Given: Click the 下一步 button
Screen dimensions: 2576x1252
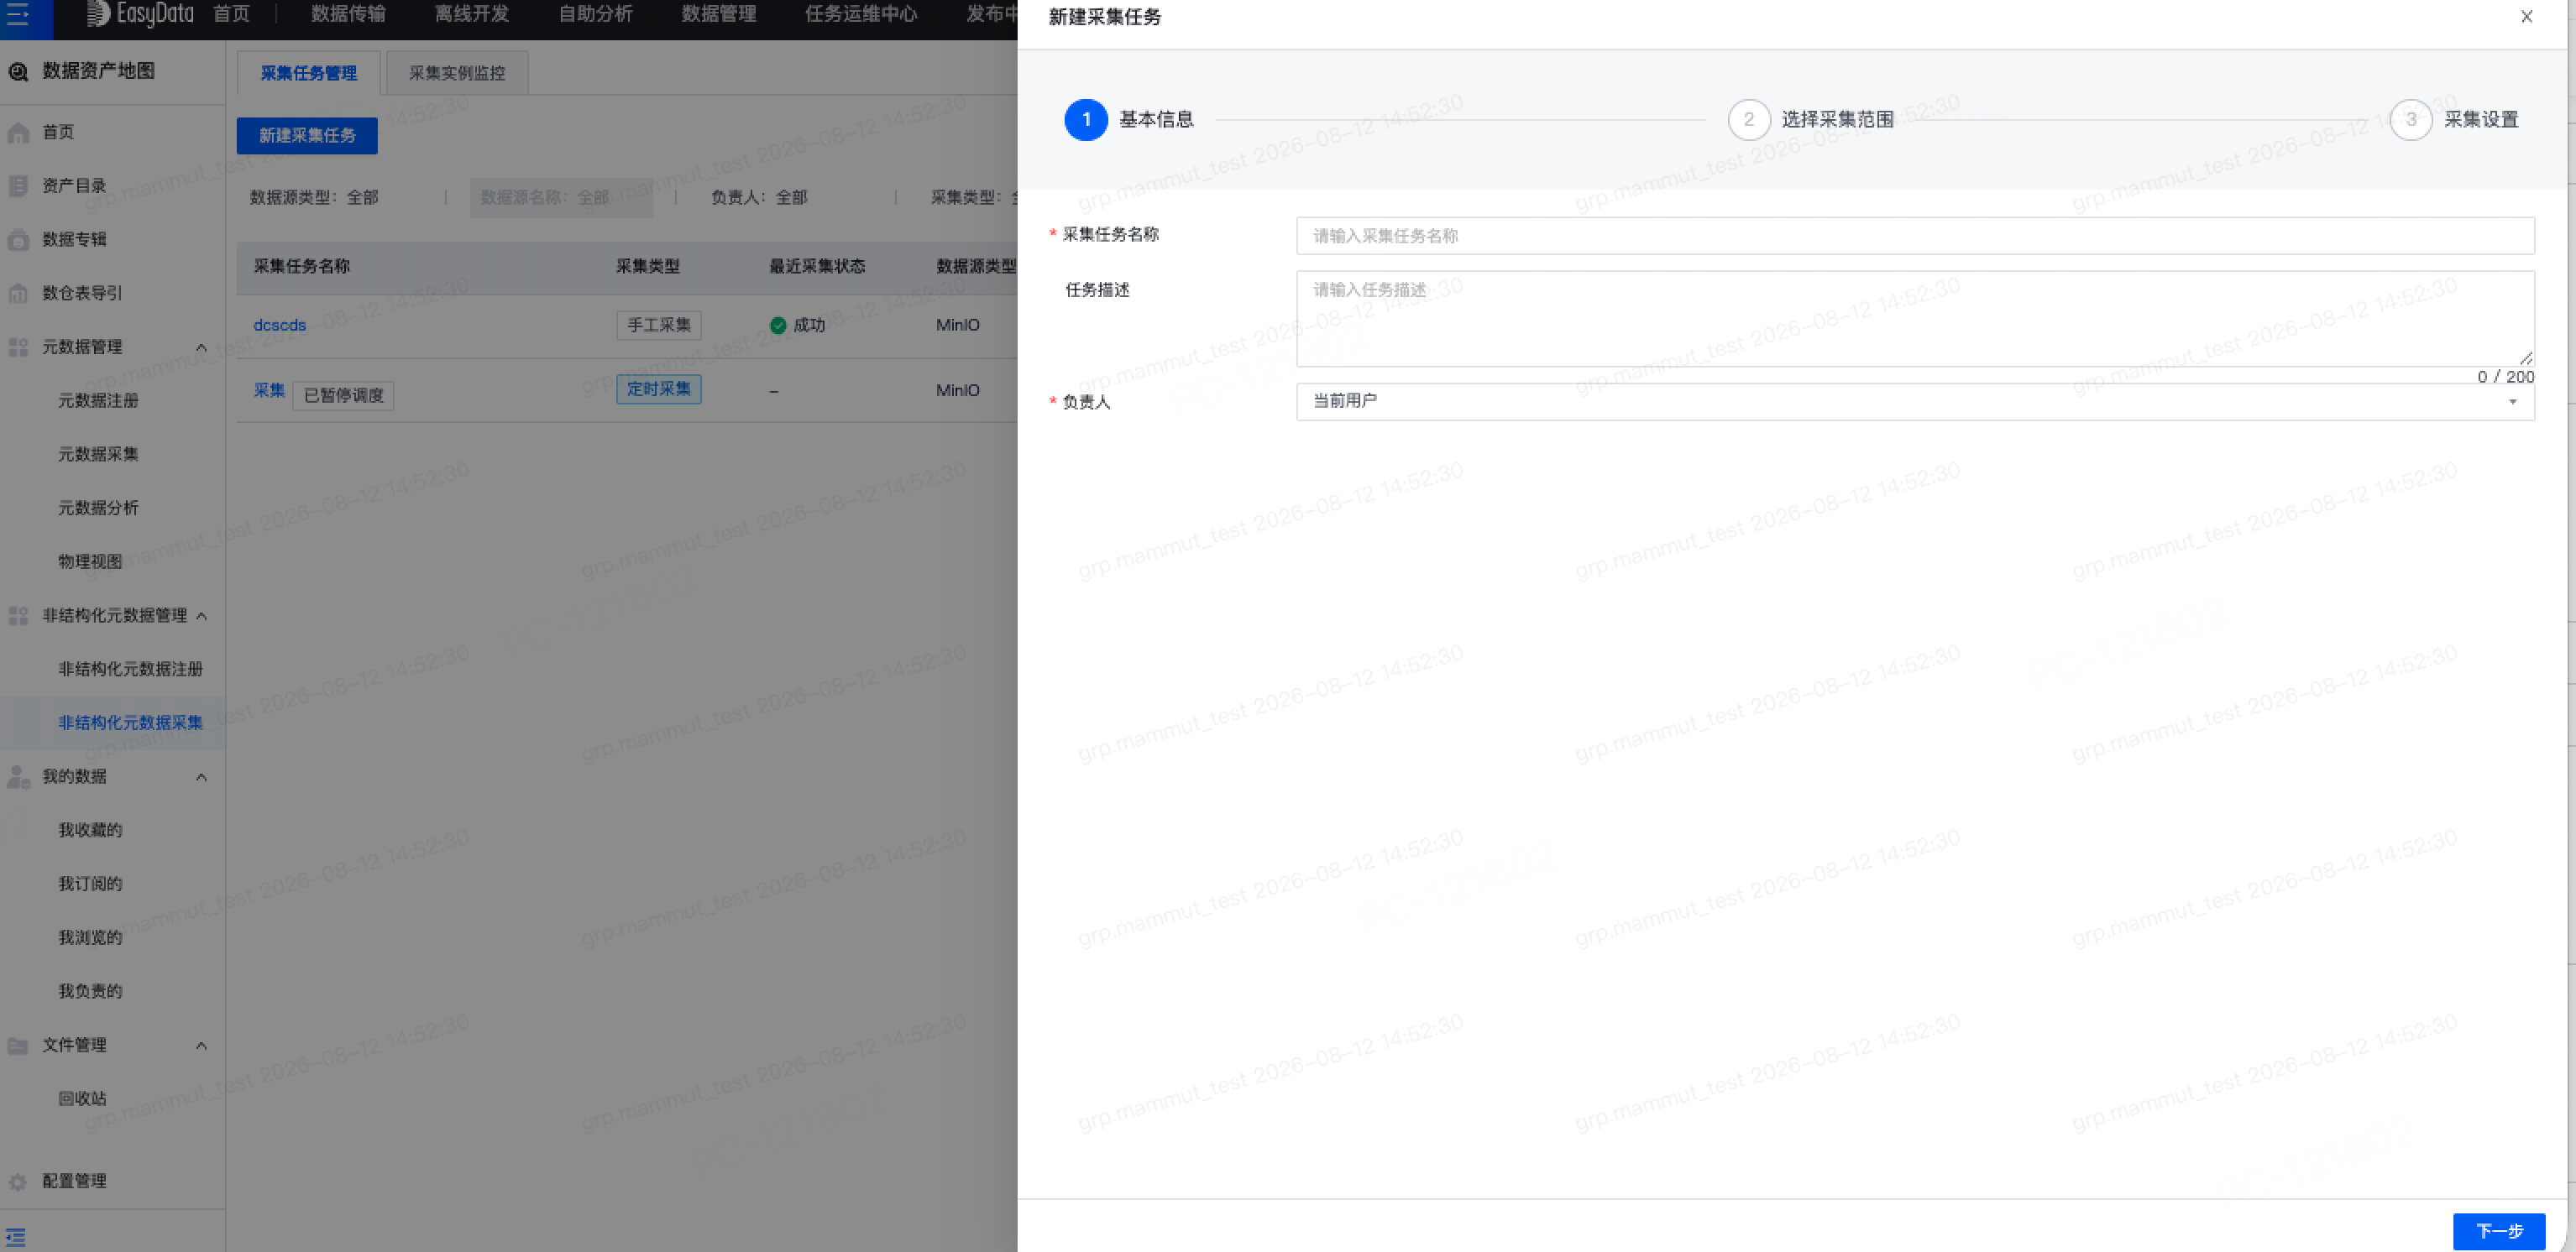Looking at the screenshot, I should click(x=2498, y=1231).
